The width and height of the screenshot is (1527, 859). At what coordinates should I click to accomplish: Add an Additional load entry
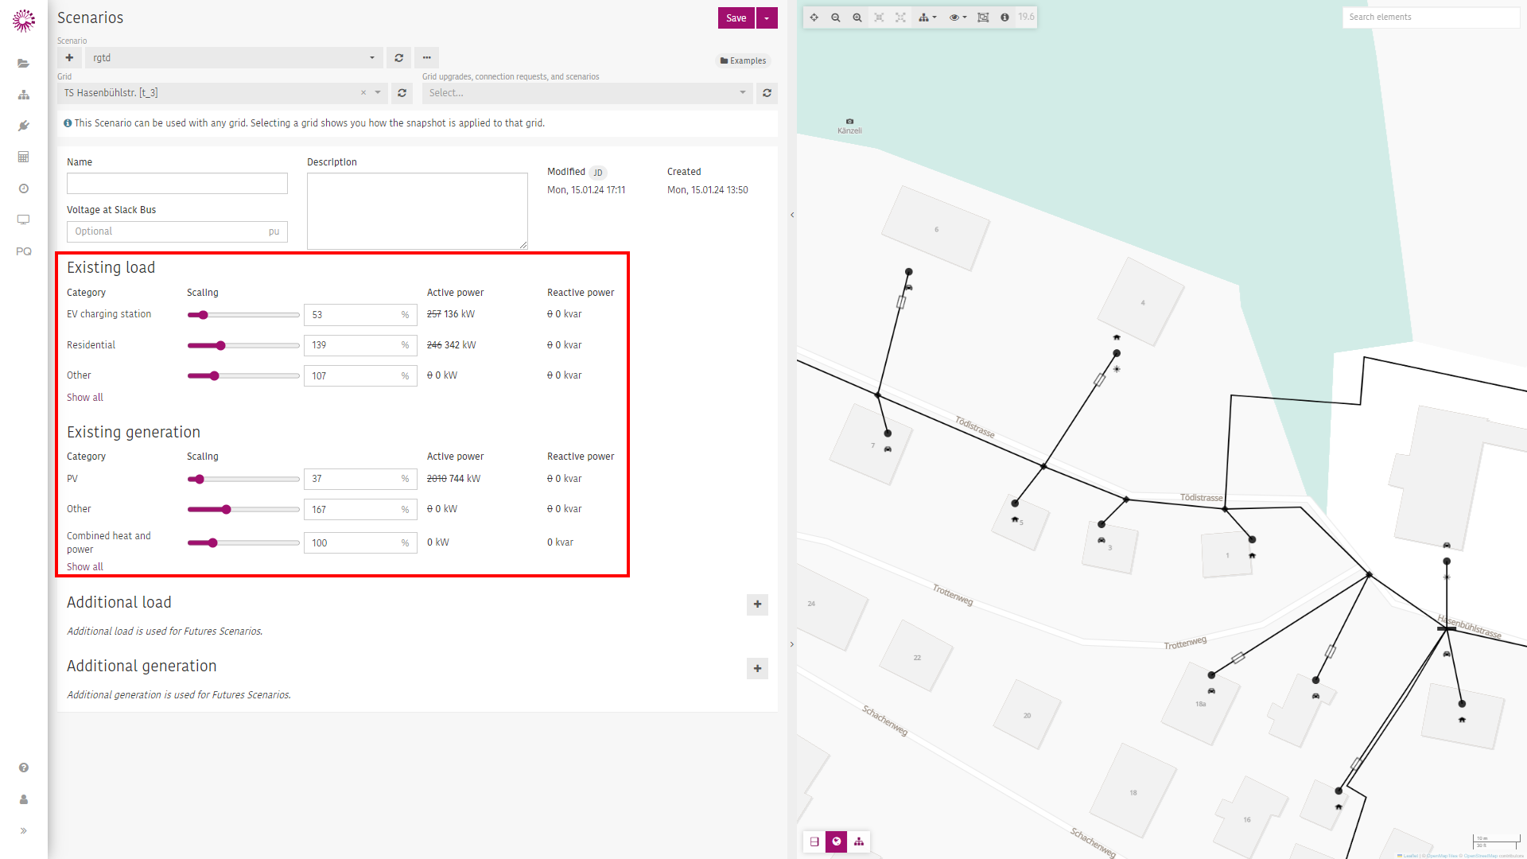[x=757, y=604]
